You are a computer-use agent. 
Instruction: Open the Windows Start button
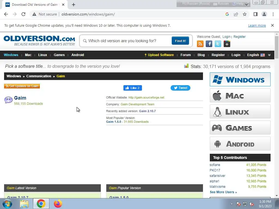7,204
